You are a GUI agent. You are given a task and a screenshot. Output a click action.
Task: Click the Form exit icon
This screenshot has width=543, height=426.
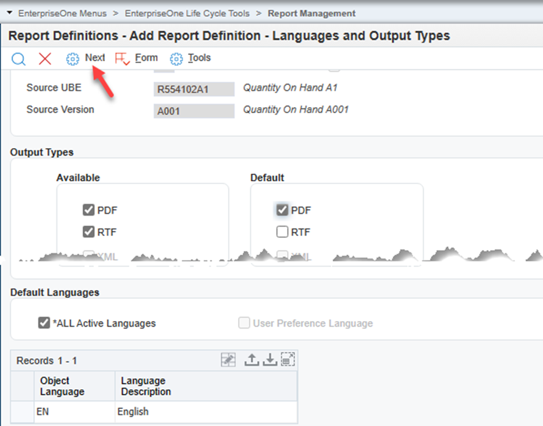pos(122,59)
